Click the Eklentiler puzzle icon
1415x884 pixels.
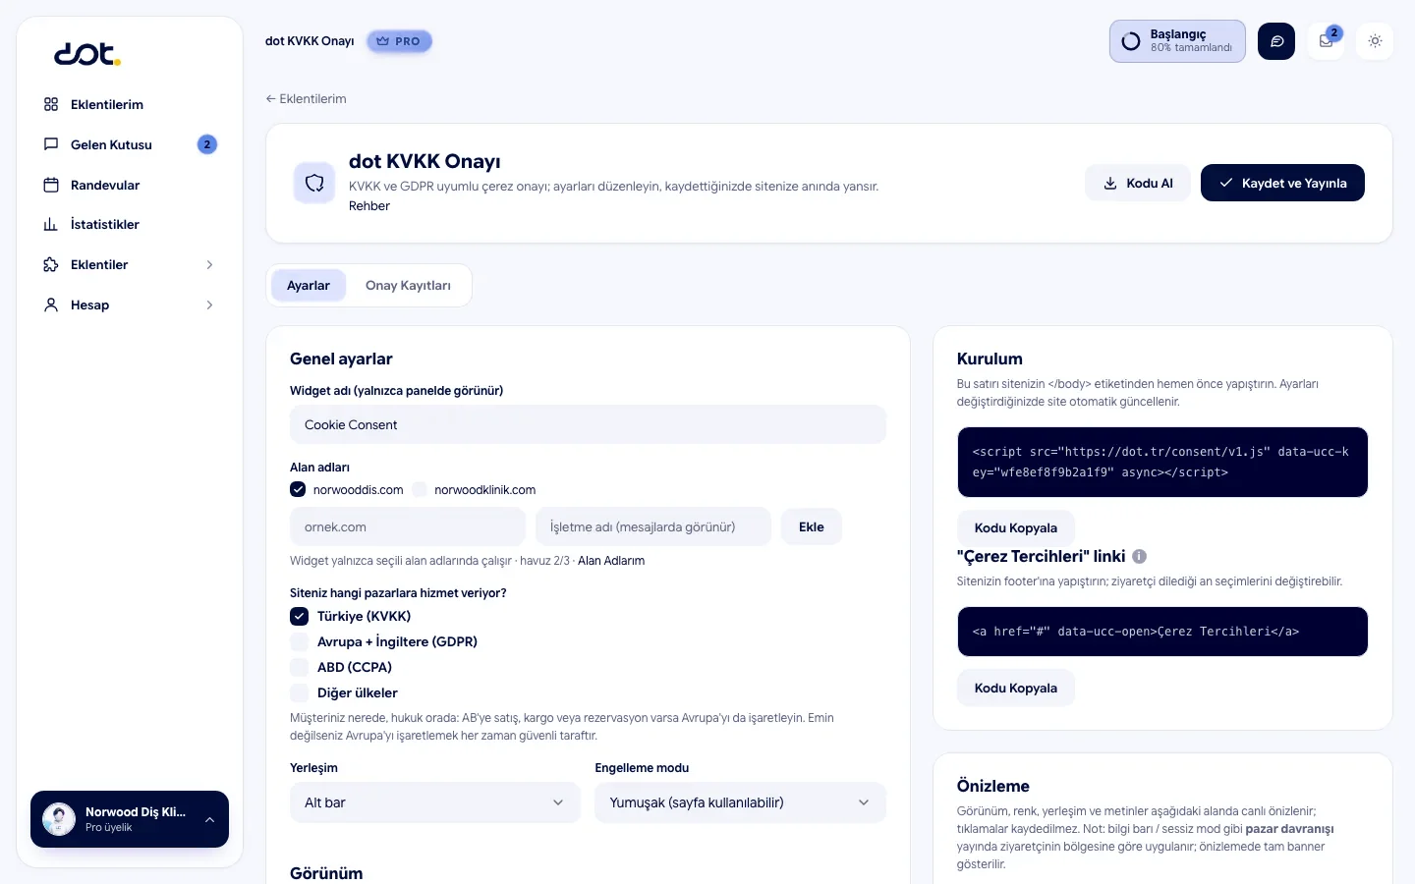51,264
